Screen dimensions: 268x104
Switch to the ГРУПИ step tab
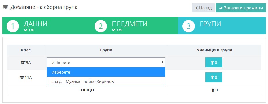222,26
